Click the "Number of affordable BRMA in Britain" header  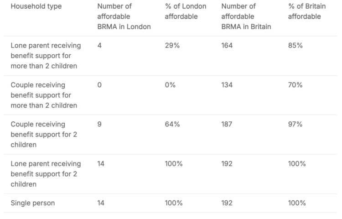246,16
